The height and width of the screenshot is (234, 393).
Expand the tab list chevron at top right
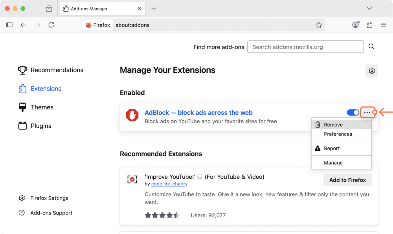[369, 9]
